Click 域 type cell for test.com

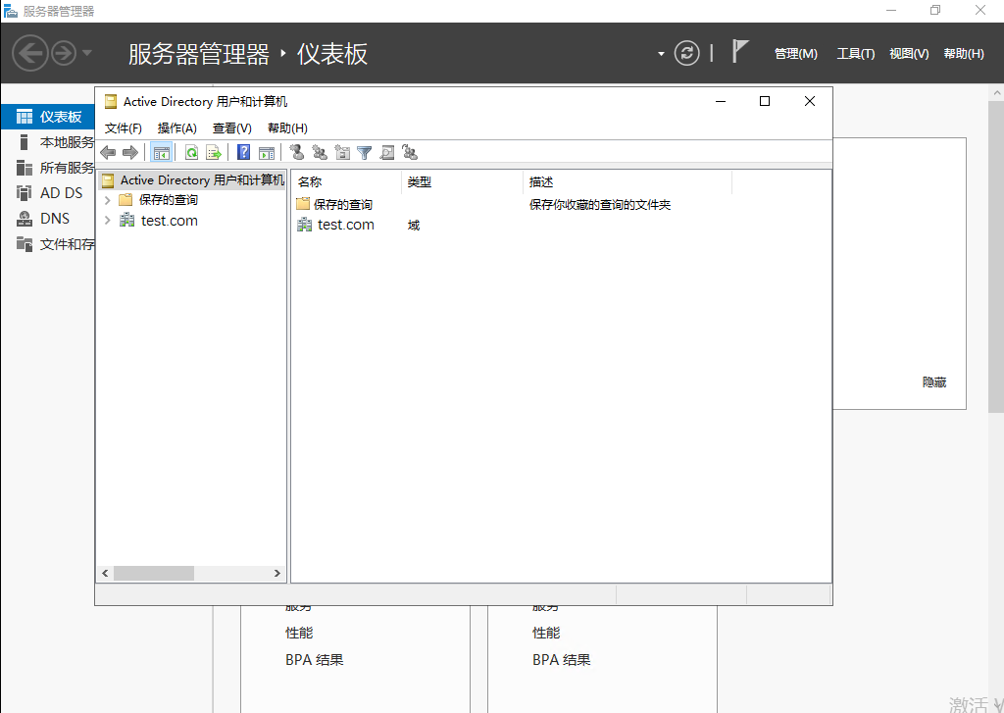[x=414, y=225]
